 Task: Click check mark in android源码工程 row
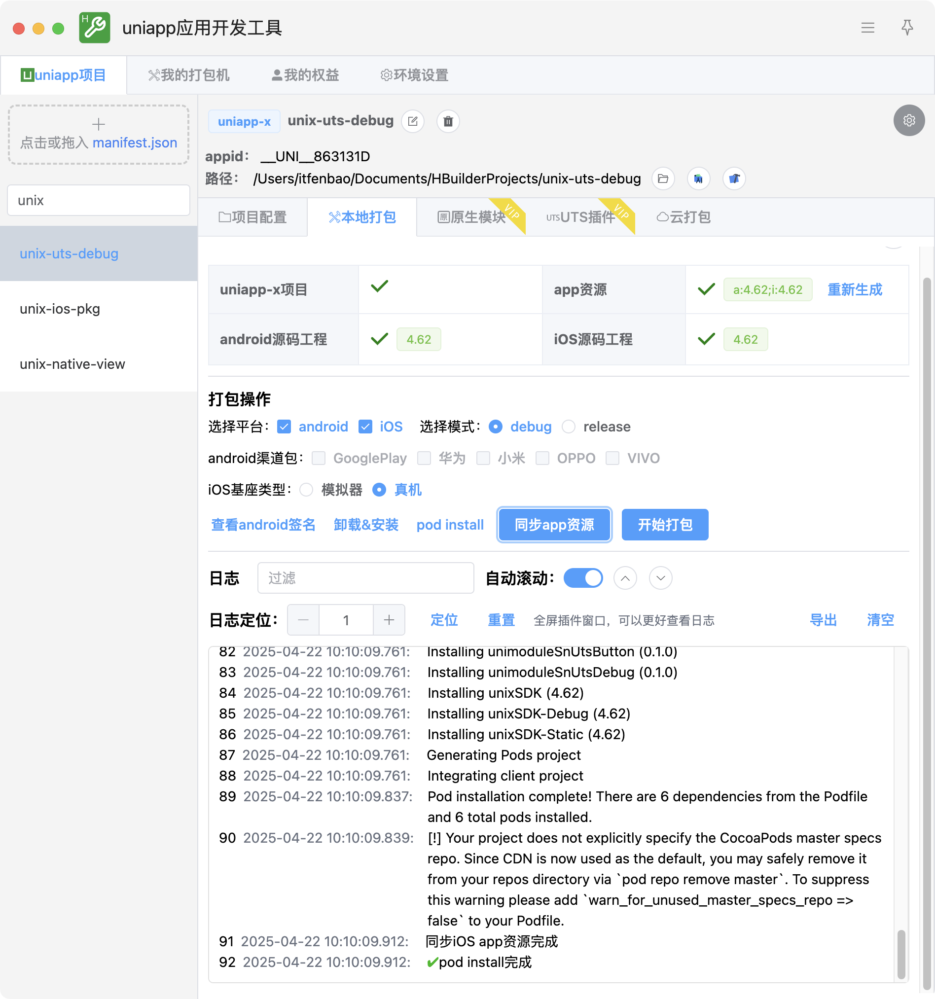380,339
